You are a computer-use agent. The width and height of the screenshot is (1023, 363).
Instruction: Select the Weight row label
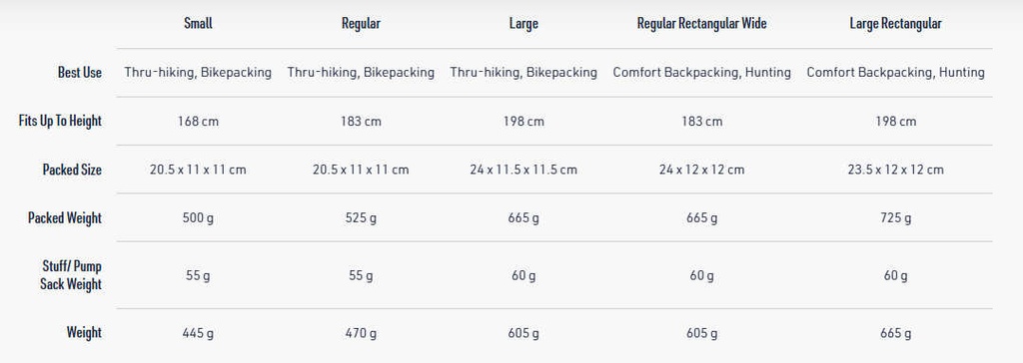coord(84,332)
